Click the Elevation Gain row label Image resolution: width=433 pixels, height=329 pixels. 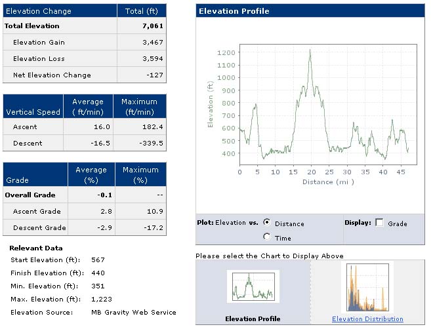(x=39, y=42)
